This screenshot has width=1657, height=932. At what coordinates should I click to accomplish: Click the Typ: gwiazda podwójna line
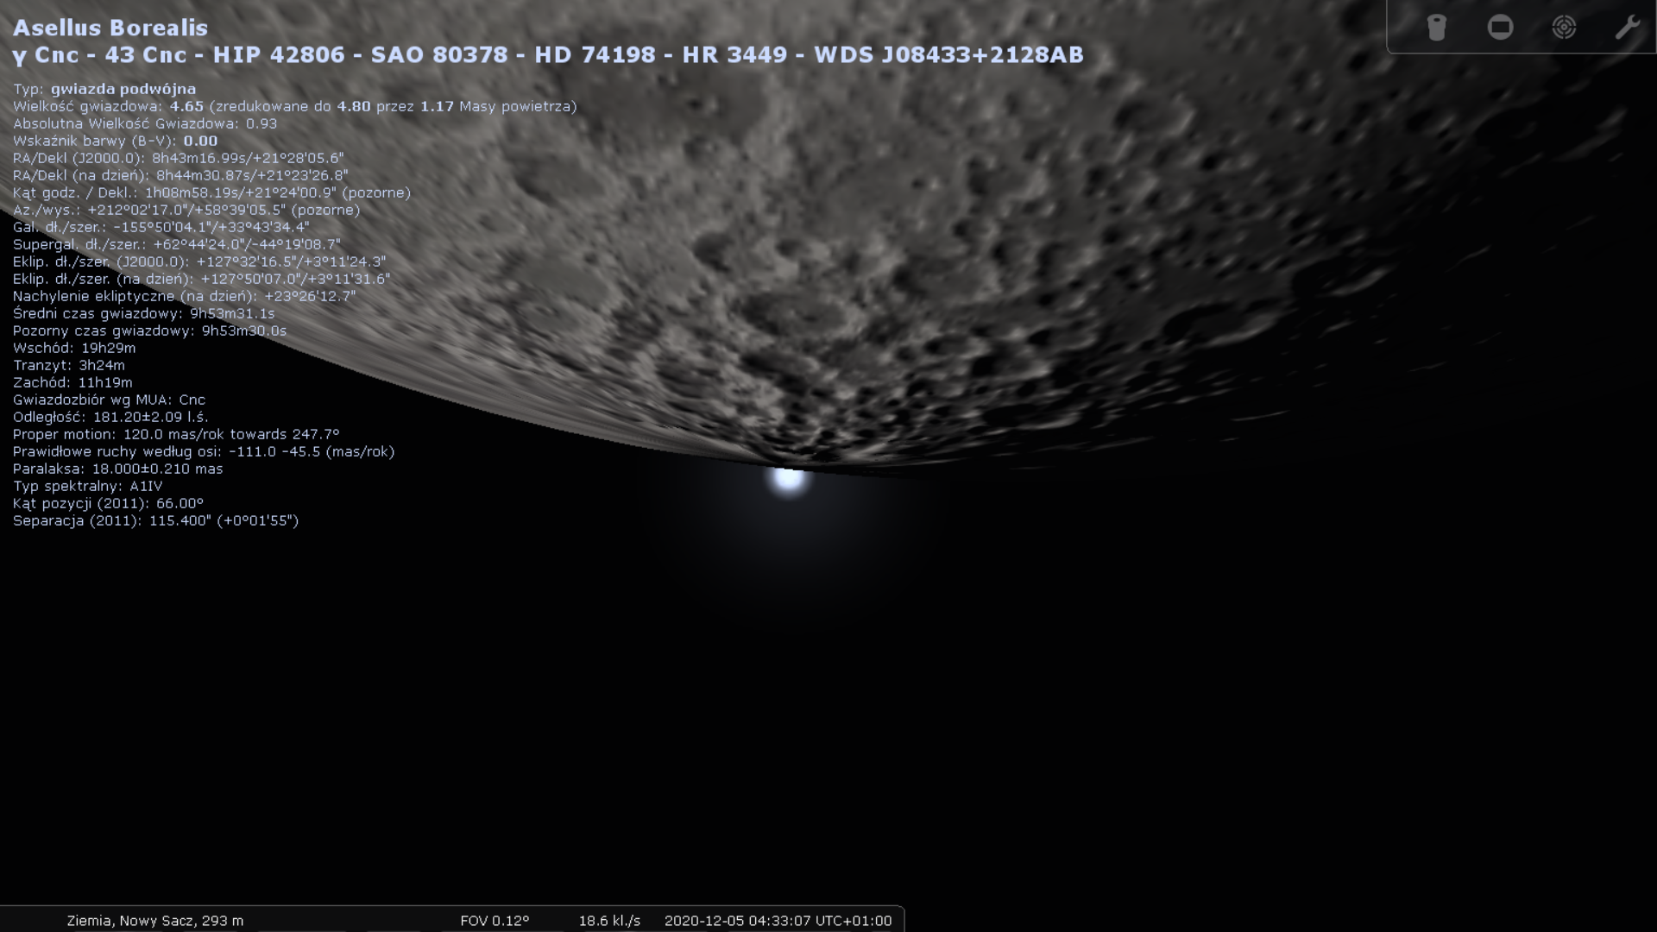pyautogui.click(x=104, y=89)
